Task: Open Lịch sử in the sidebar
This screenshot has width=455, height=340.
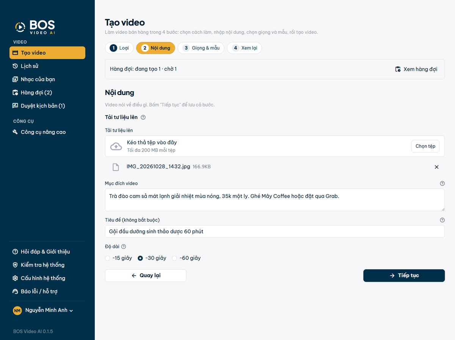Action: (x=47, y=66)
